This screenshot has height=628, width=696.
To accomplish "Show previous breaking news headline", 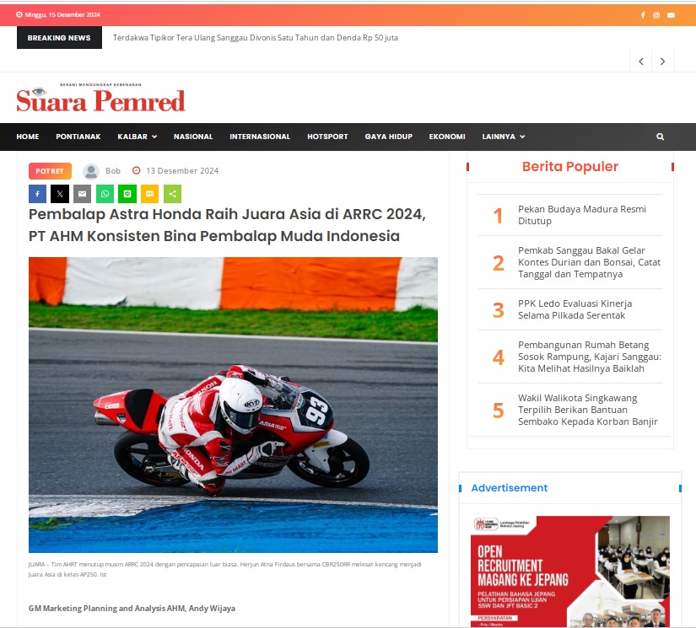I will point(641,62).
